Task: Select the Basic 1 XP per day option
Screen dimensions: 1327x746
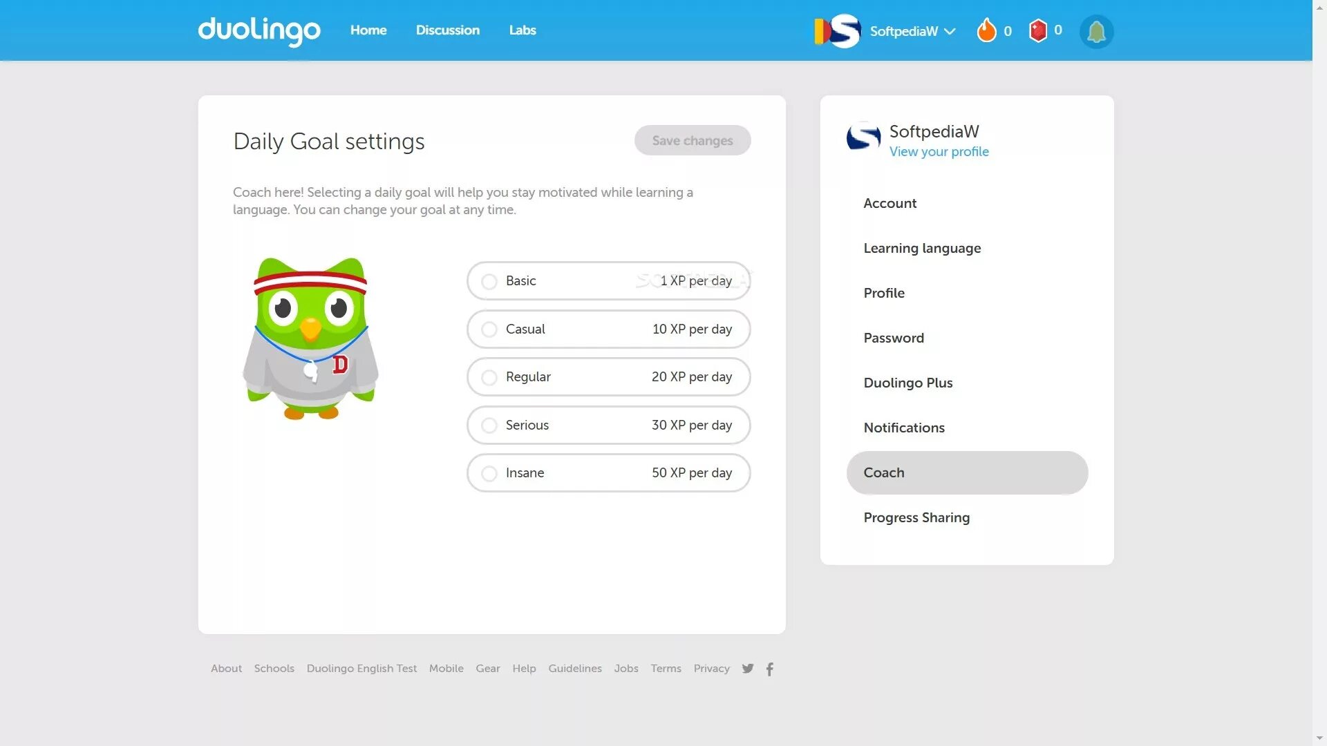Action: tap(489, 280)
